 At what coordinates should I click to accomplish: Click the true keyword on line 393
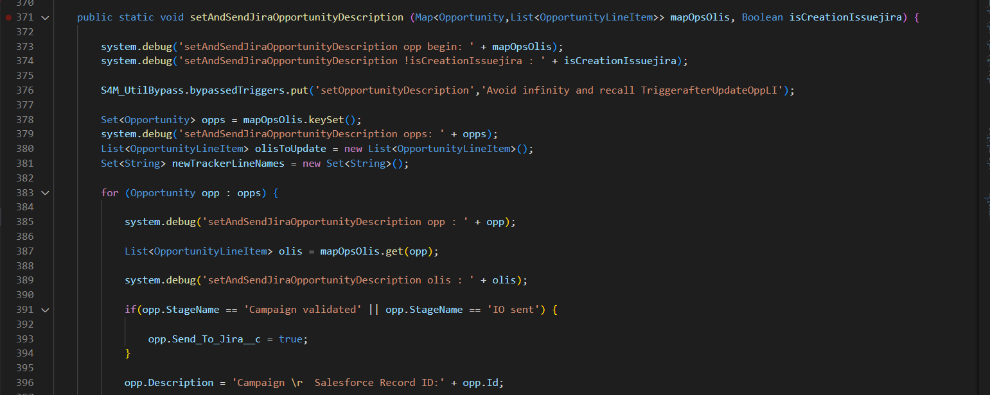(x=290, y=339)
